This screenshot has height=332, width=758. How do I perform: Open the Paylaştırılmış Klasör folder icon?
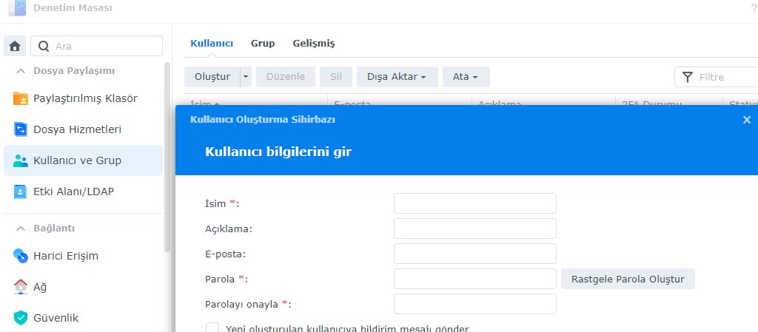[21, 98]
